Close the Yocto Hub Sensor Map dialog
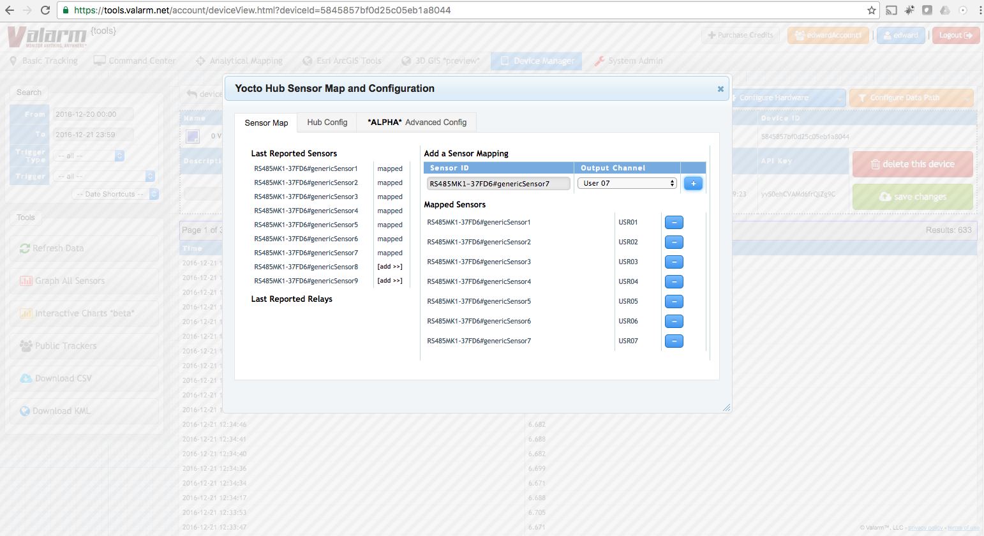984x536 pixels. pyautogui.click(x=720, y=89)
